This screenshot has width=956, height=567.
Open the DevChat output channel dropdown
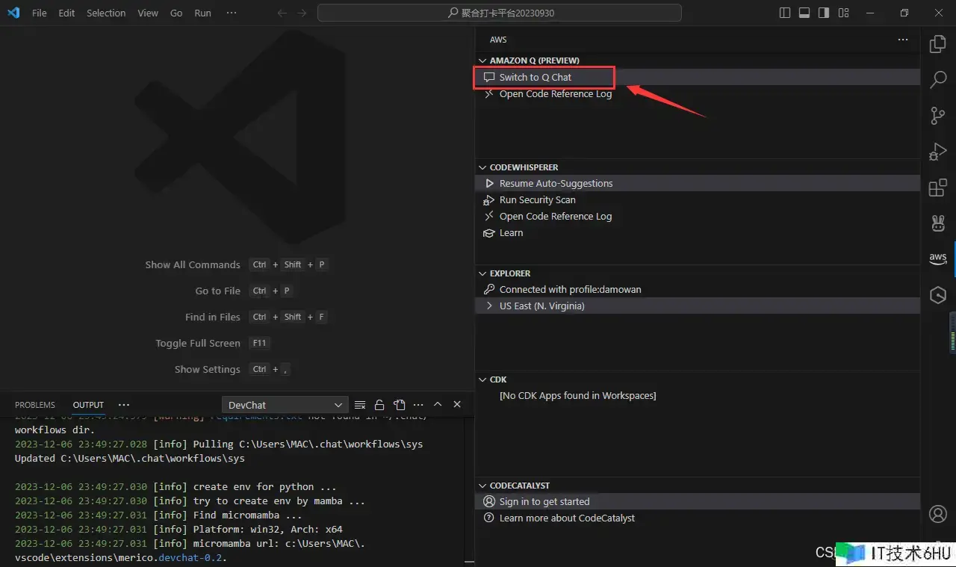(x=285, y=405)
